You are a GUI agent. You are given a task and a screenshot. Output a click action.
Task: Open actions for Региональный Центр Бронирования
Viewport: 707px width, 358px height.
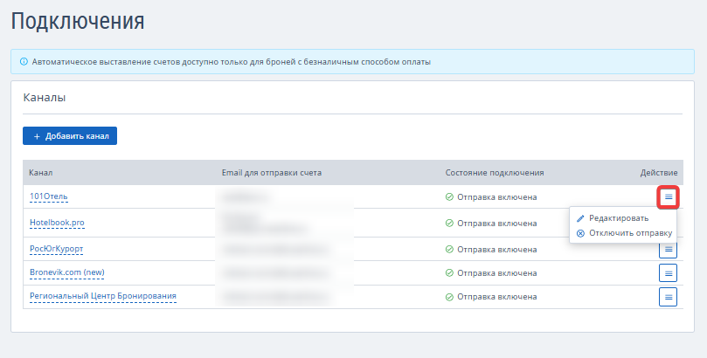click(x=669, y=297)
